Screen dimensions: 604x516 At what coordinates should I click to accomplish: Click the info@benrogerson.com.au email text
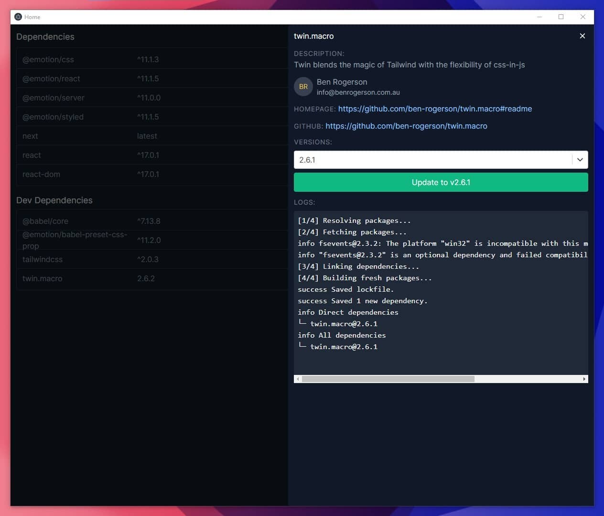tap(358, 92)
